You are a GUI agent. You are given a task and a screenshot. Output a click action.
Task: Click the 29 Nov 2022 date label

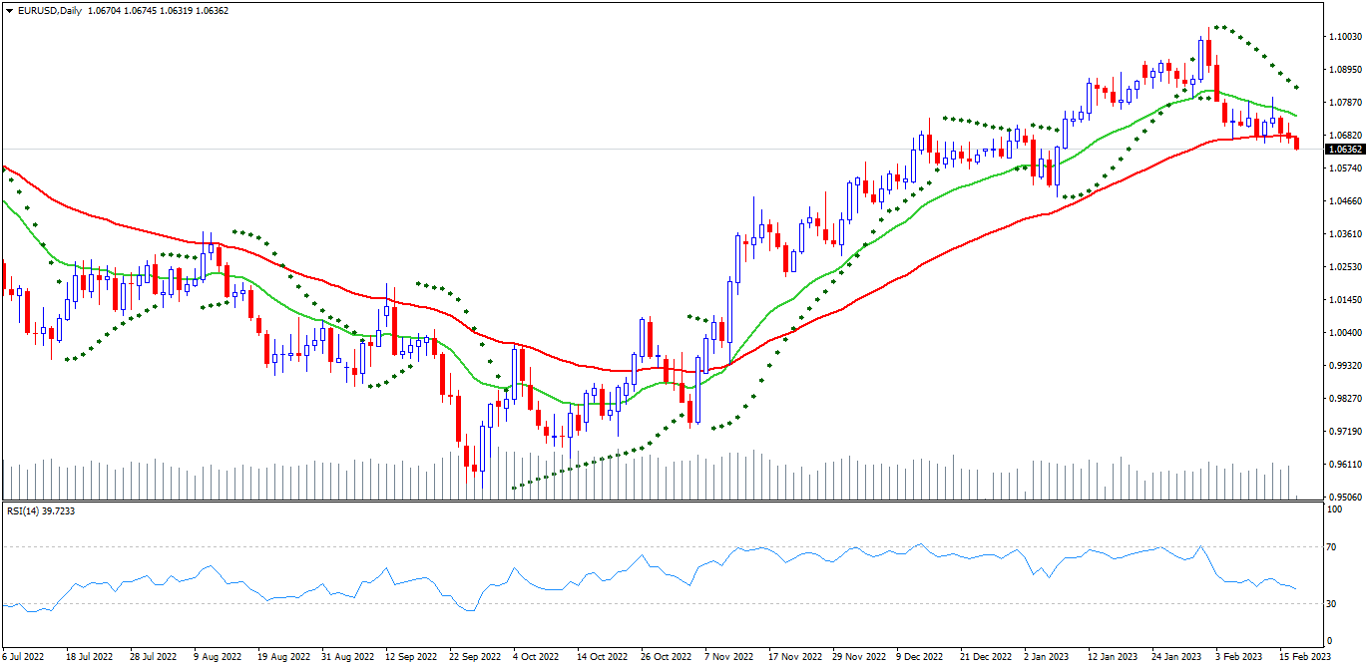pos(859,658)
